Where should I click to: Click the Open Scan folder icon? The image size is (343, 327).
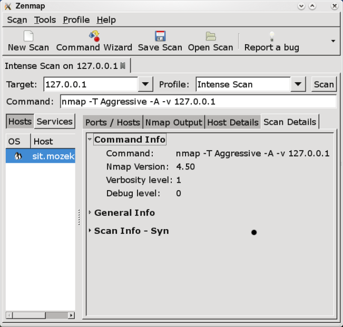(x=211, y=36)
